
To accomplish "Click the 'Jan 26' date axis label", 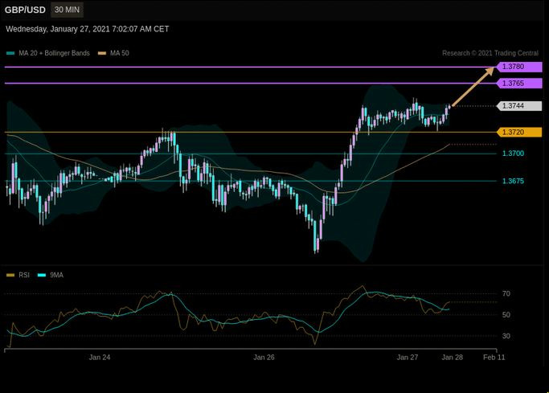I will pos(264,358).
